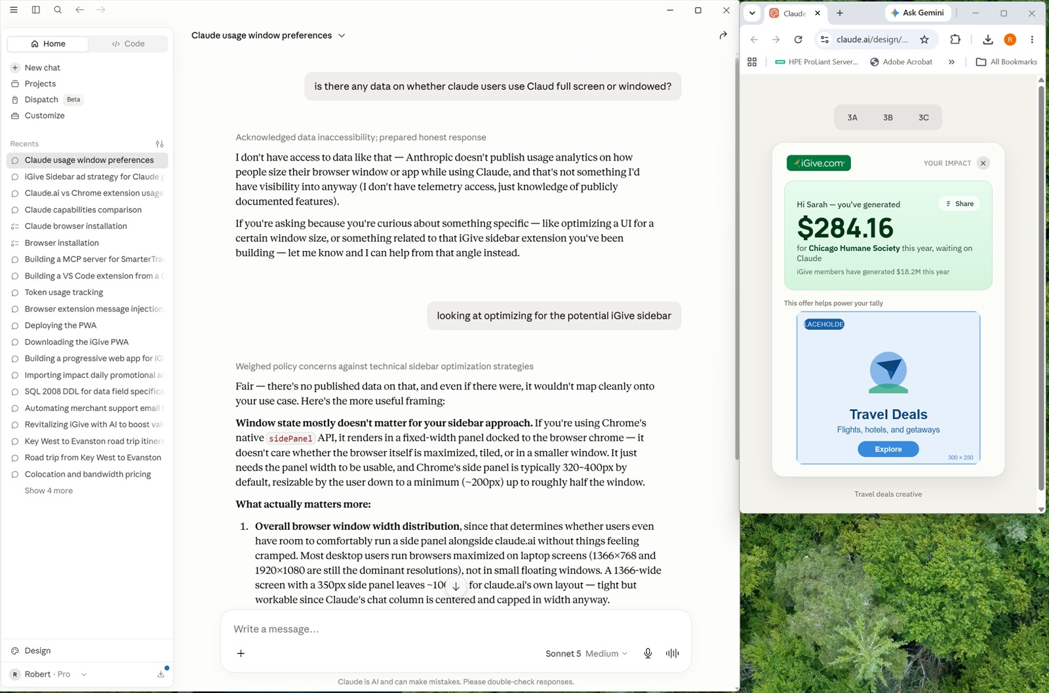View site information icon in address bar
The height and width of the screenshot is (693, 1049).
click(825, 39)
